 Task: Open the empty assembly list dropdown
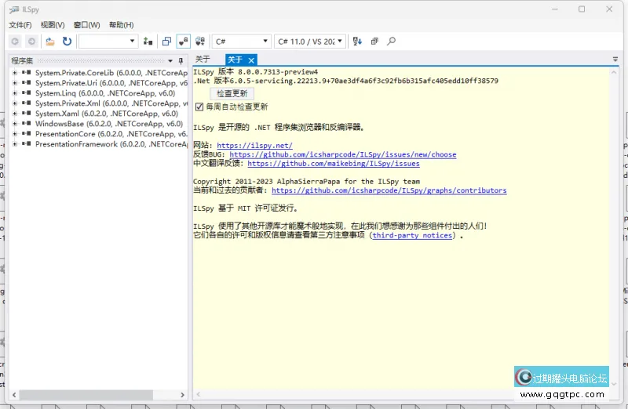(x=108, y=42)
